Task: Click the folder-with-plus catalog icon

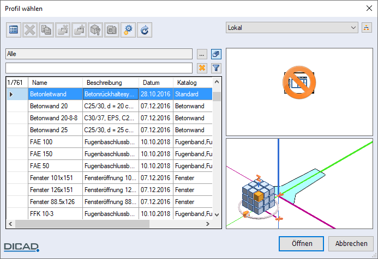Action: [79, 30]
